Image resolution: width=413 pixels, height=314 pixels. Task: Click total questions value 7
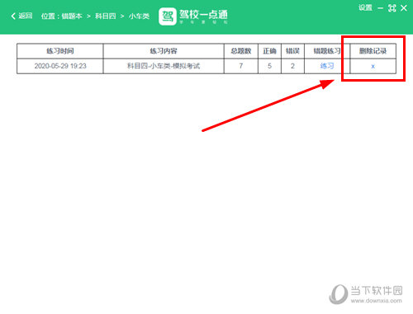tap(241, 66)
